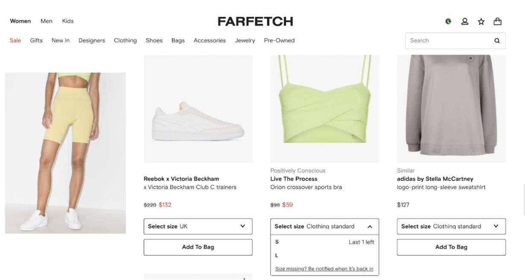Open wishlist star icon
Viewport: 525px width, 280px height.
point(481,21)
